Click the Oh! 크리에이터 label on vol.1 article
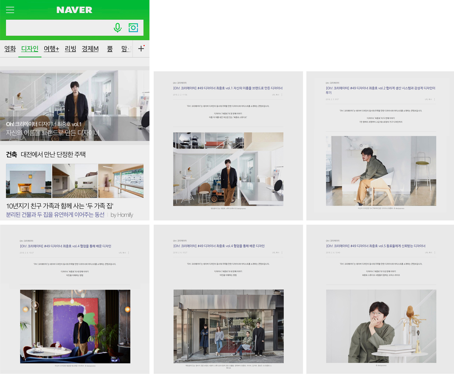 [180, 83]
